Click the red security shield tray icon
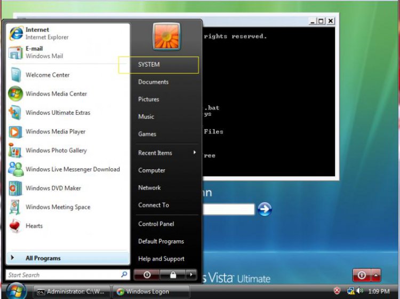 (337, 290)
